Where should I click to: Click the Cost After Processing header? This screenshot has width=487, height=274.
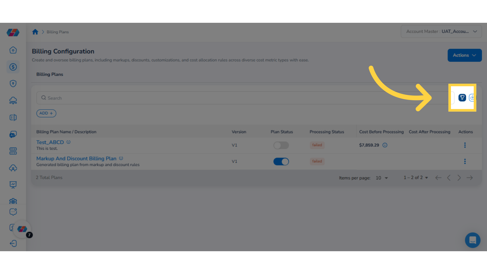[x=429, y=132]
